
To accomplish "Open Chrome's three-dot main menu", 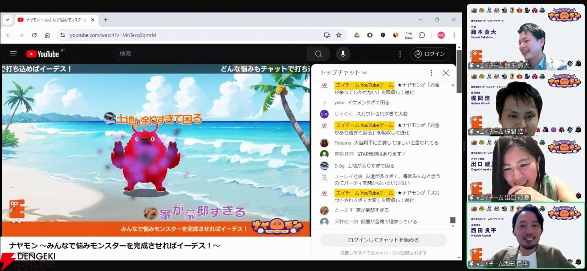I will pyautogui.click(x=454, y=35).
